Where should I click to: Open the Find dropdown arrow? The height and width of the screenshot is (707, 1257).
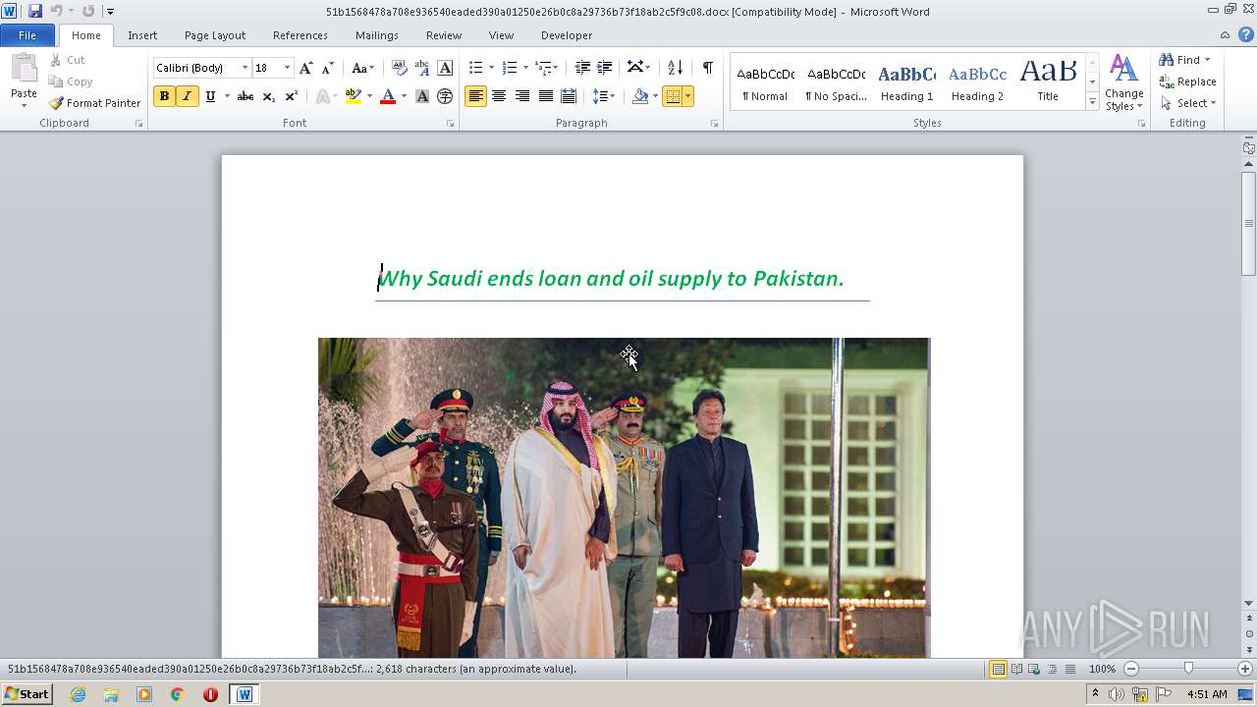tap(1207, 60)
